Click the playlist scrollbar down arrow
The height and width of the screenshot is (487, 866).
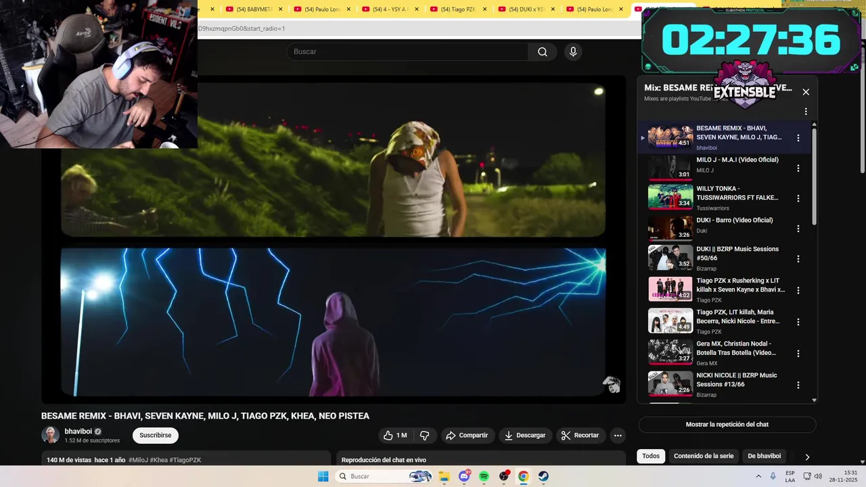click(x=814, y=400)
